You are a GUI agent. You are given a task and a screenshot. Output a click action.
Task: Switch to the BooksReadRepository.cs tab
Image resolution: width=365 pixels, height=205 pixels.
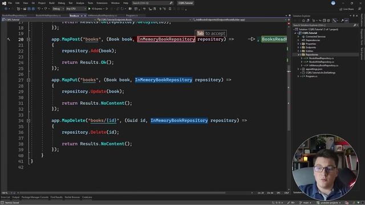(14, 15)
